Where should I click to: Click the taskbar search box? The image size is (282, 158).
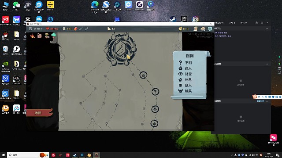coord(28,155)
